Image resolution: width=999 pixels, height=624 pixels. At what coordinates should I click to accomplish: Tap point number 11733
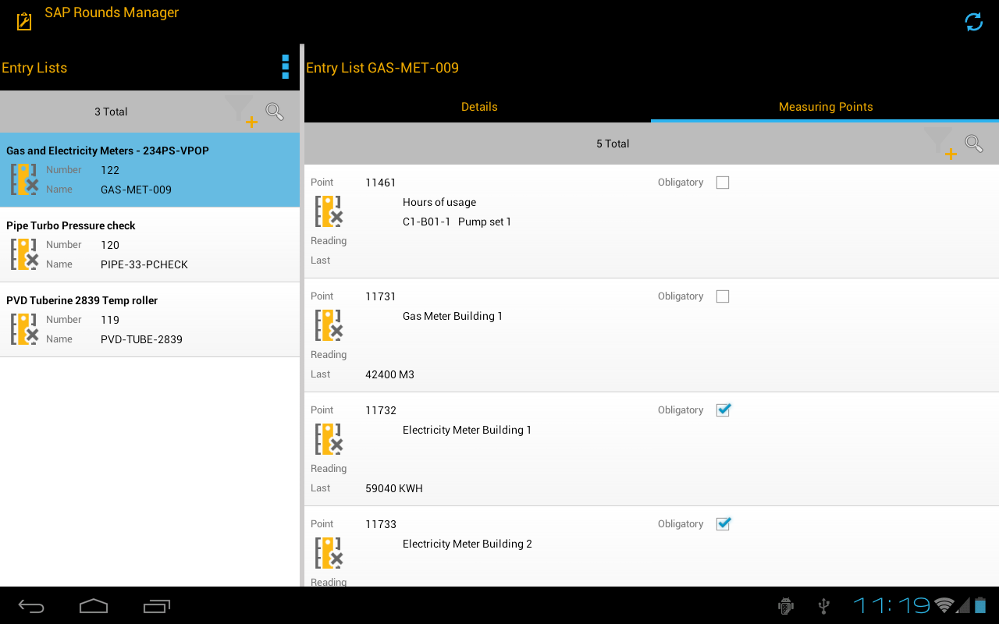[x=381, y=524]
